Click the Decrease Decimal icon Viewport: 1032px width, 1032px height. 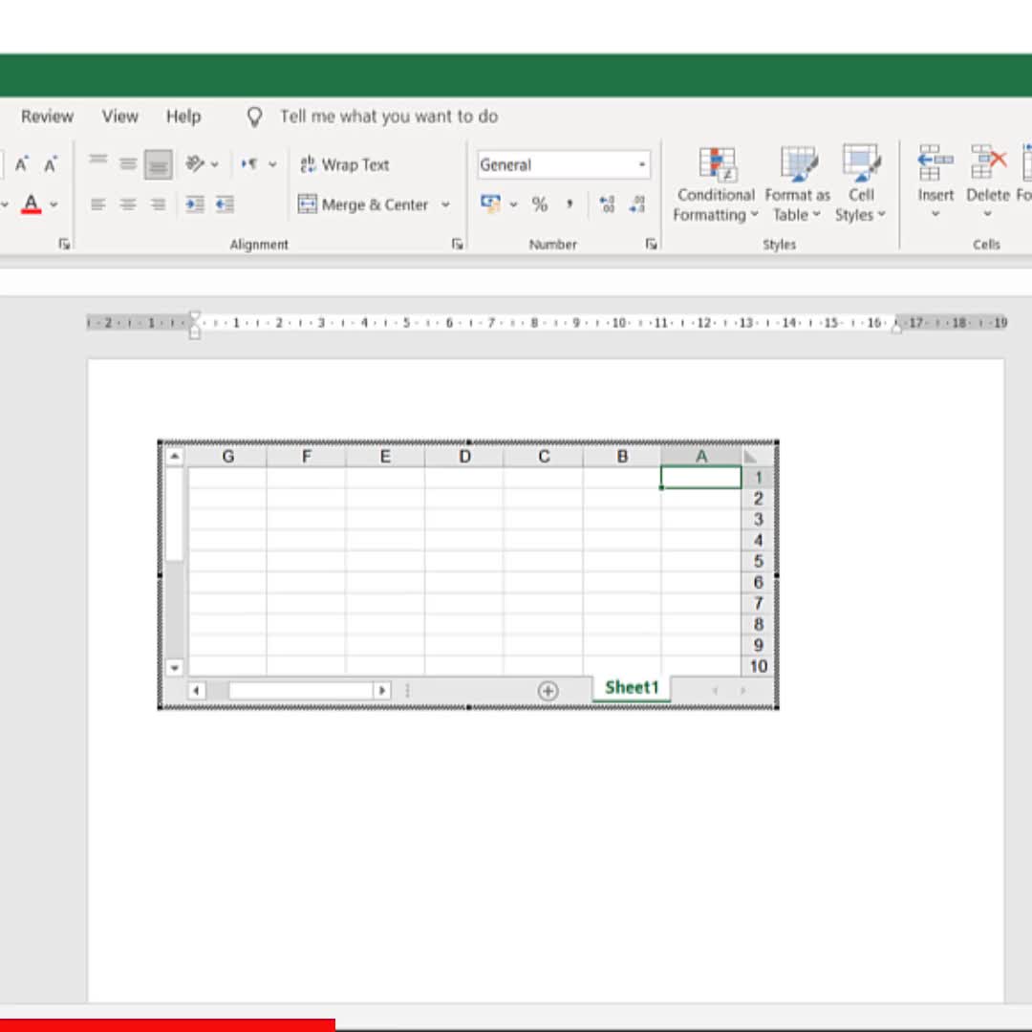(637, 204)
